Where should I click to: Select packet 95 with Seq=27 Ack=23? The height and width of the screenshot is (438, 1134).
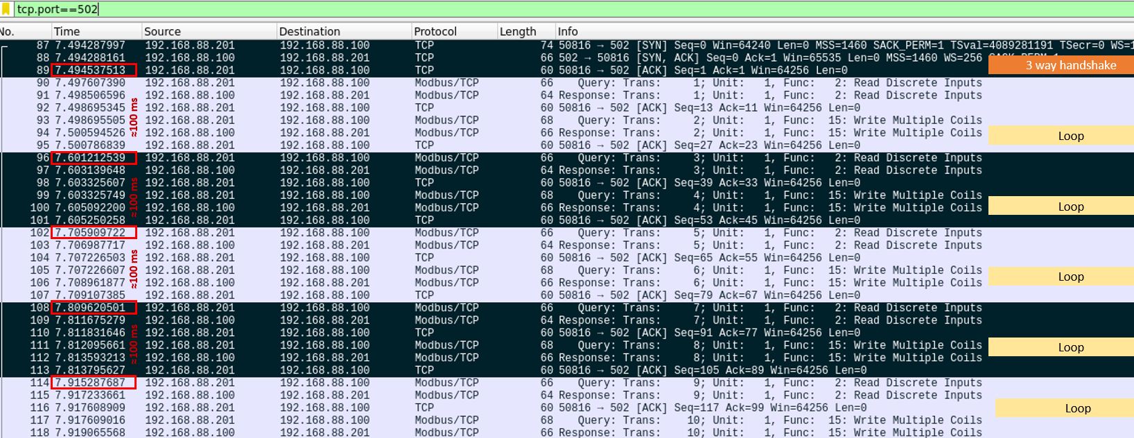click(567, 146)
